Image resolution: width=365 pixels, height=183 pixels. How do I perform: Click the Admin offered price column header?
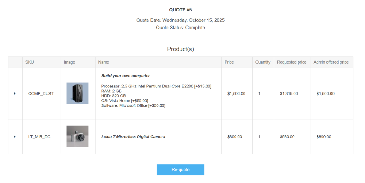[331, 62]
